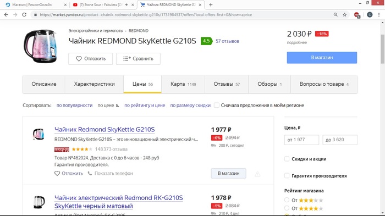Image resolution: width=385 pixels, height=216 pixels.
Task: Go back to the previous page
Action: tap(6, 15)
